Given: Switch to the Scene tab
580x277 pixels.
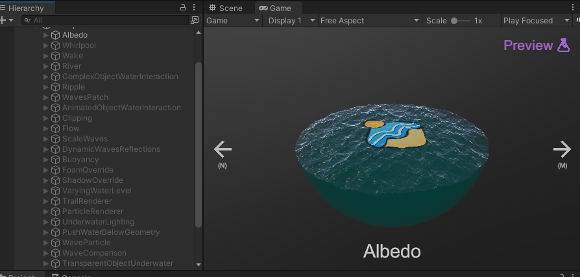Looking at the screenshot, I should pos(226,8).
